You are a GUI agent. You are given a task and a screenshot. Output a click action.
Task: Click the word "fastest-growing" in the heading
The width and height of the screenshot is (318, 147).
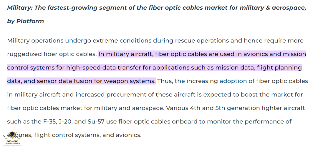pyautogui.click(x=71, y=8)
